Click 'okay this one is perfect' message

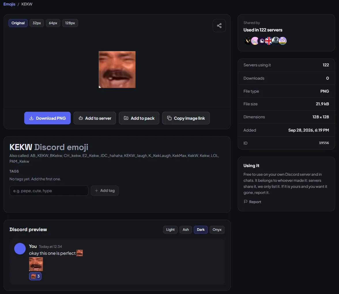(52, 253)
